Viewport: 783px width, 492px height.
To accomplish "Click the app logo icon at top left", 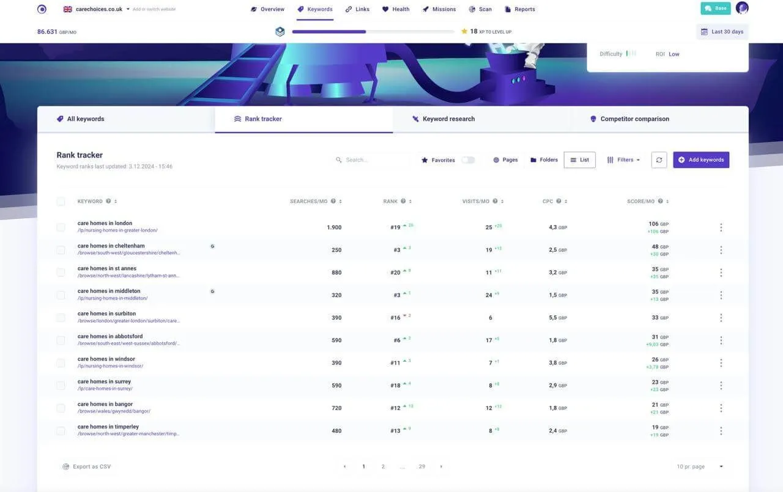I will coord(42,9).
